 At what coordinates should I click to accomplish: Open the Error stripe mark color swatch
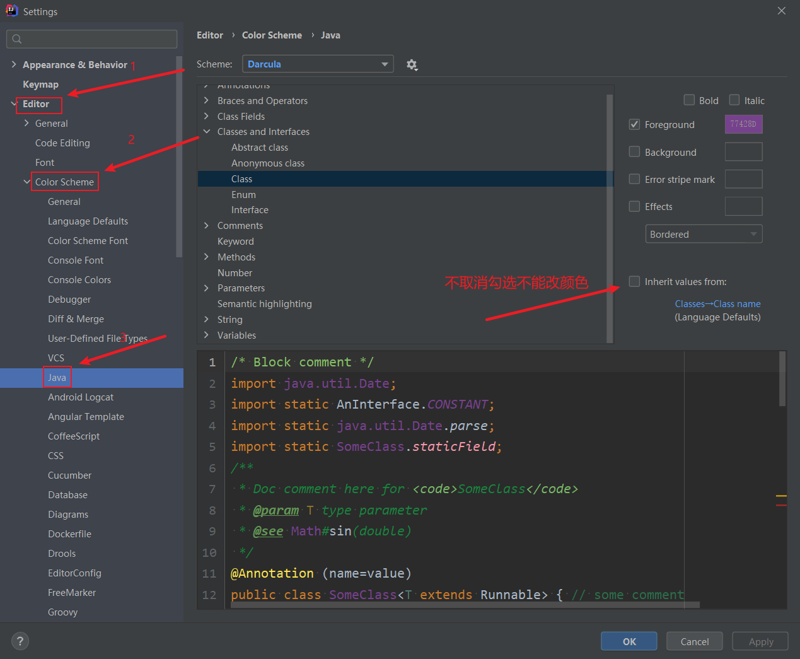point(744,179)
